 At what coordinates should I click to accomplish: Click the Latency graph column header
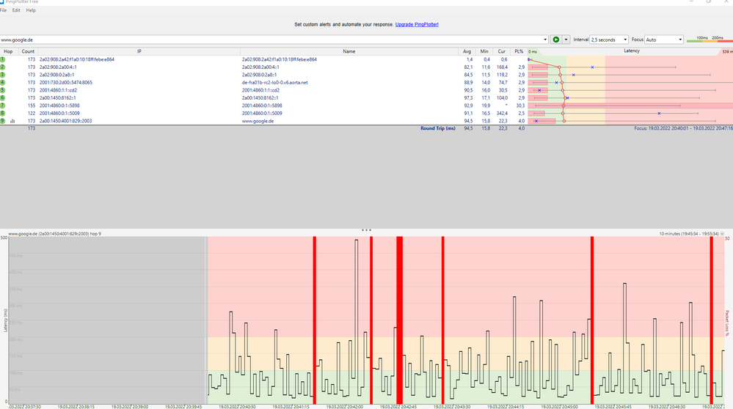(x=631, y=51)
